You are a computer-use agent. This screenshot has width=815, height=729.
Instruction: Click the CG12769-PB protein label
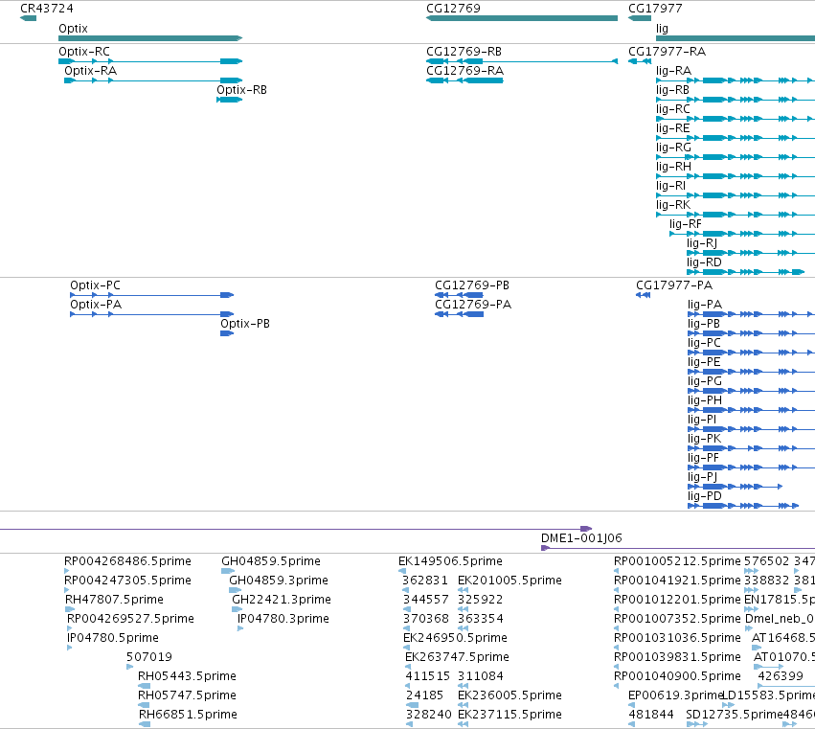472,285
